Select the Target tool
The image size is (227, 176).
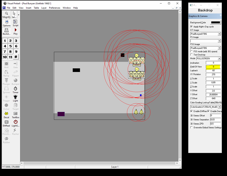[x=15, y=107]
